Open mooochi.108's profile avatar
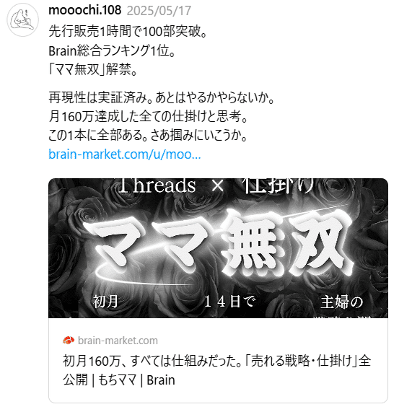 (x=22, y=20)
